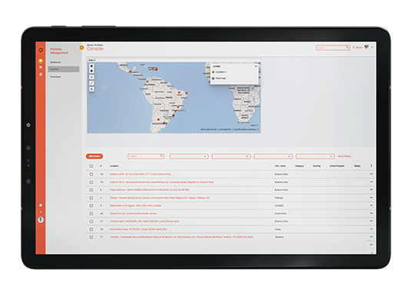
Task: Open the row actions menu for row 4
Action: pyautogui.click(x=371, y=205)
